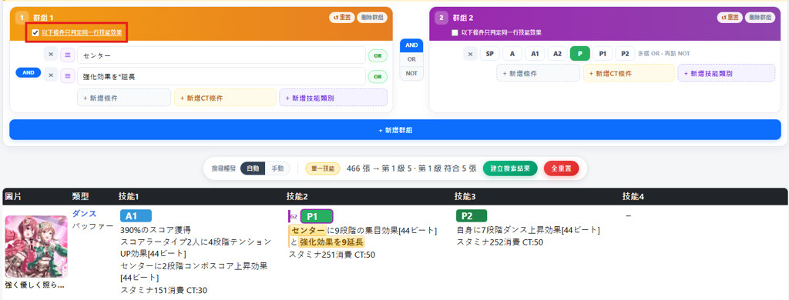Add a condition via 新增條件 in 群組 2
This screenshot has width=789, height=300.
tap(539, 73)
